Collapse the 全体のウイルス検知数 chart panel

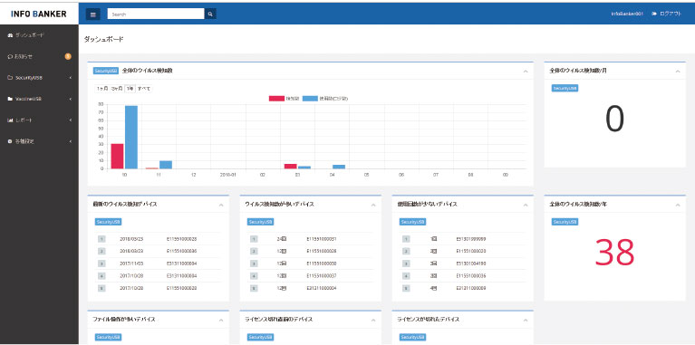pos(526,71)
